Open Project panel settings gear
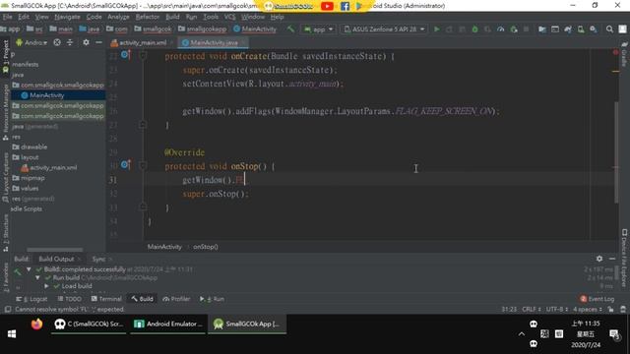The height and width of the screenshot is (354, 630). pos(86,42)
